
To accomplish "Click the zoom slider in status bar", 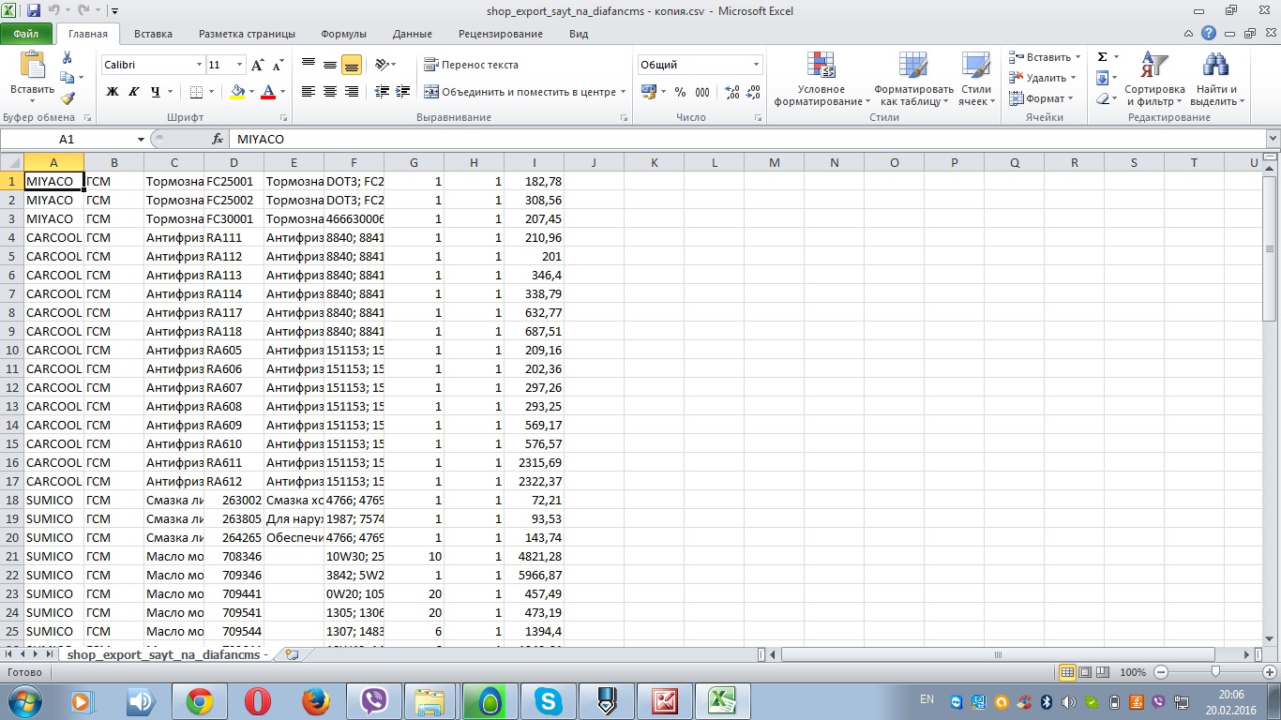I will point(1215,672).
